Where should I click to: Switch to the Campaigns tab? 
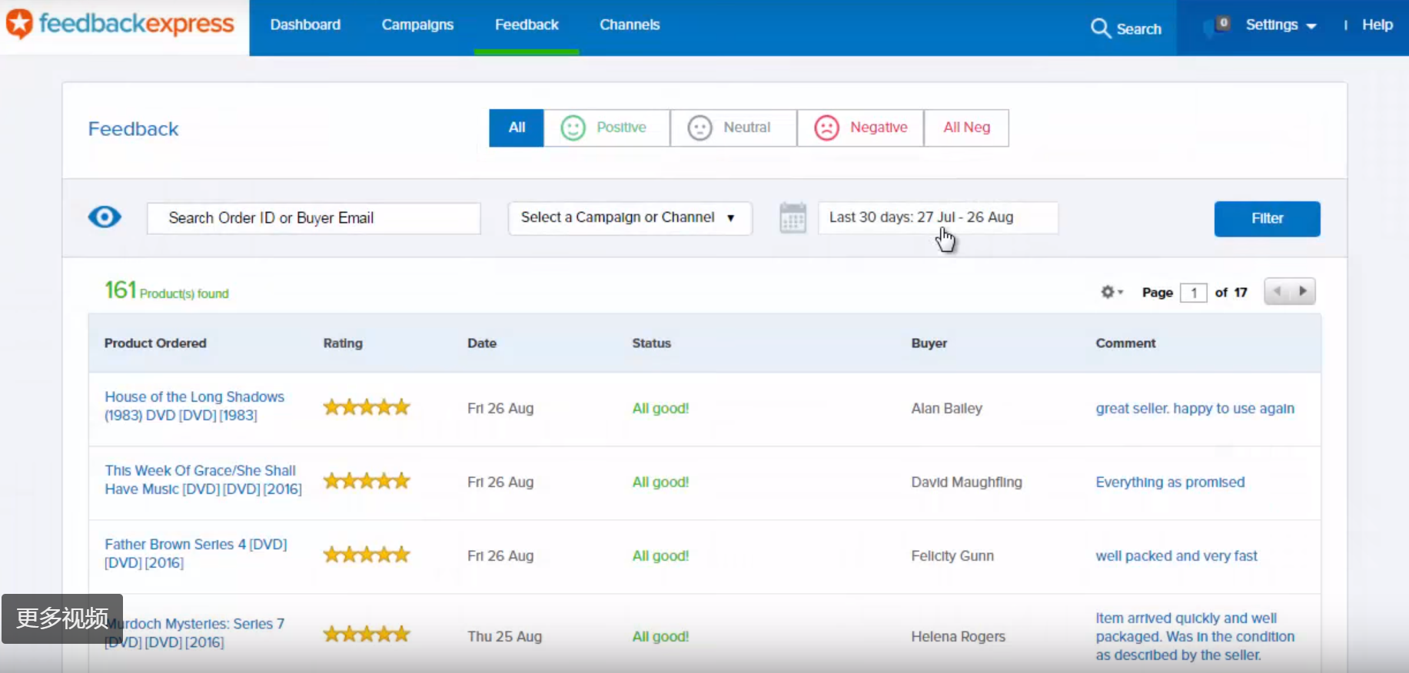coord(417,25)
